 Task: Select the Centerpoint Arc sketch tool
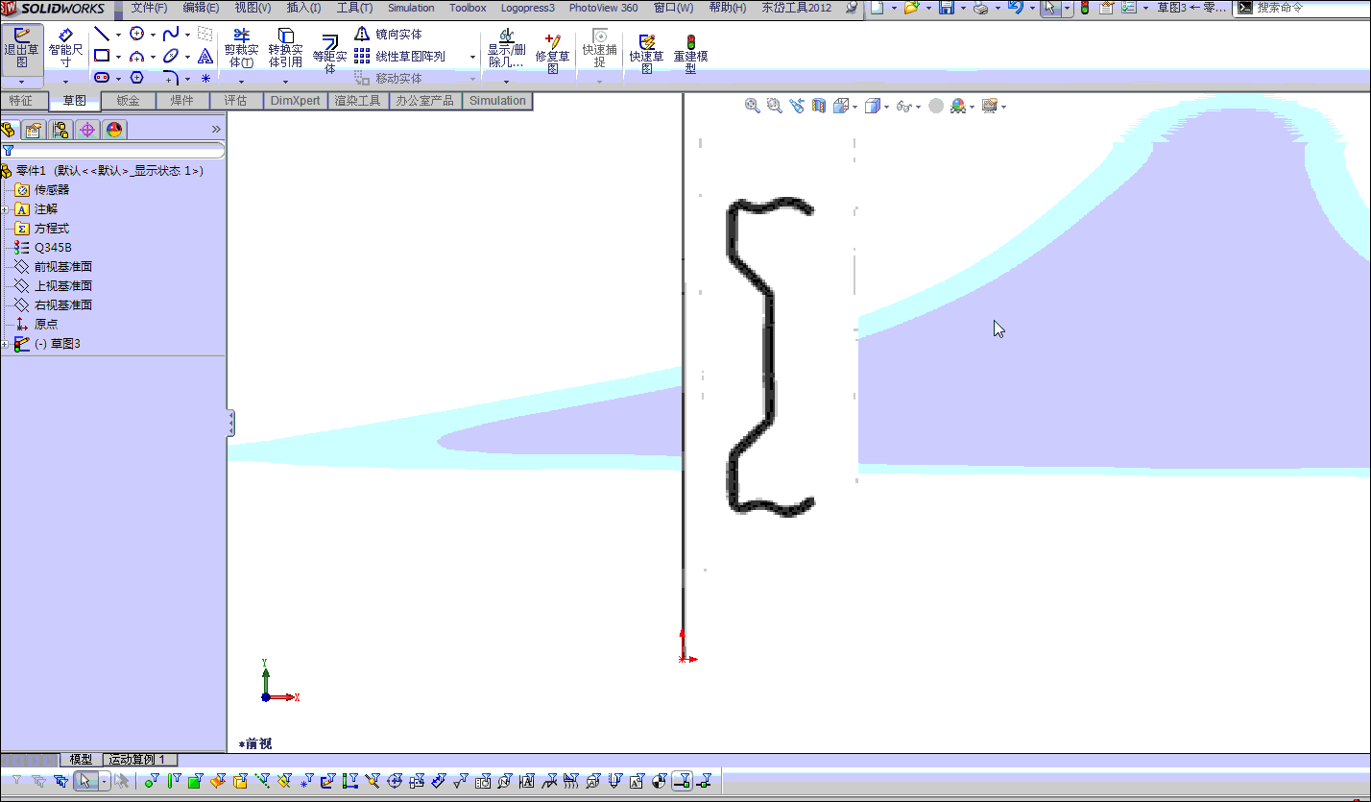[136, 56]
